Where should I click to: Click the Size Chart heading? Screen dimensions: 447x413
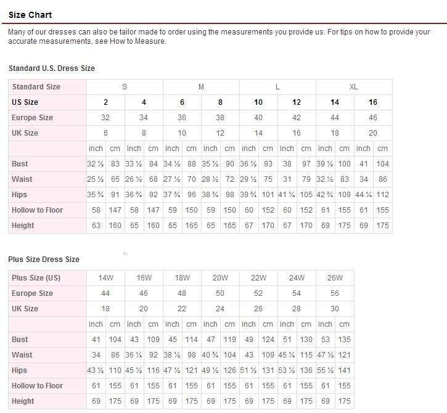click(x=30, y=15)
